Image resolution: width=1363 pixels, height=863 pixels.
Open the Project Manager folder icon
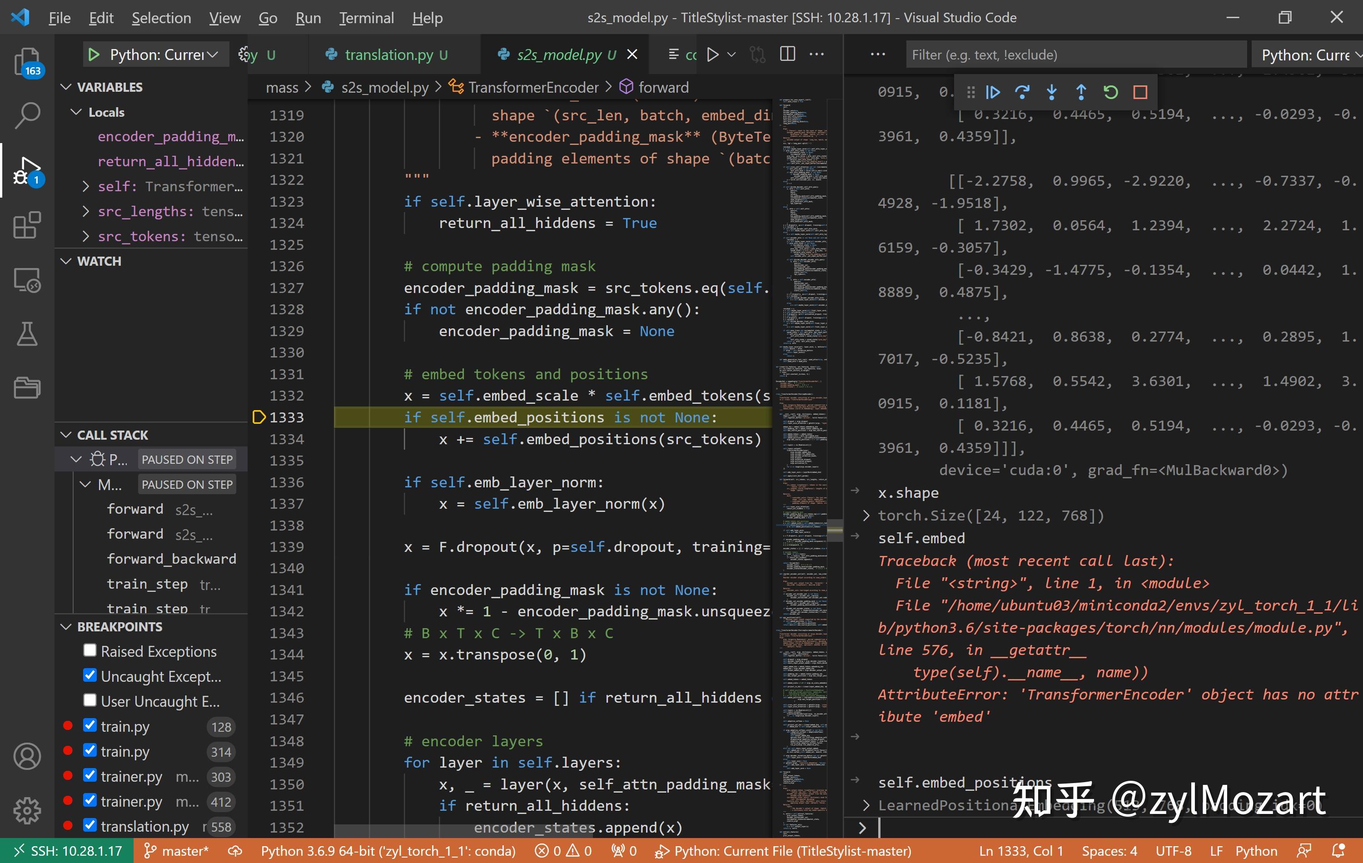pyautogui.click(x=27, y=387)
